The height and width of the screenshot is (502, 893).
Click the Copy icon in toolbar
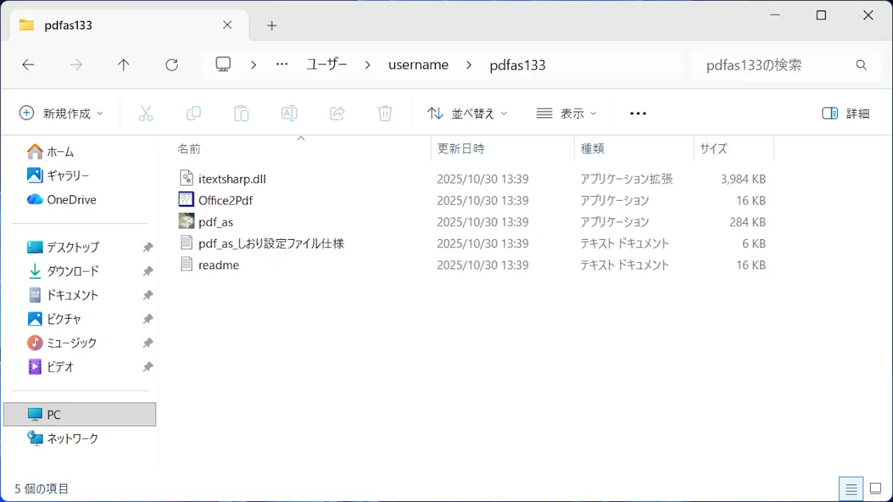[193, 114]
